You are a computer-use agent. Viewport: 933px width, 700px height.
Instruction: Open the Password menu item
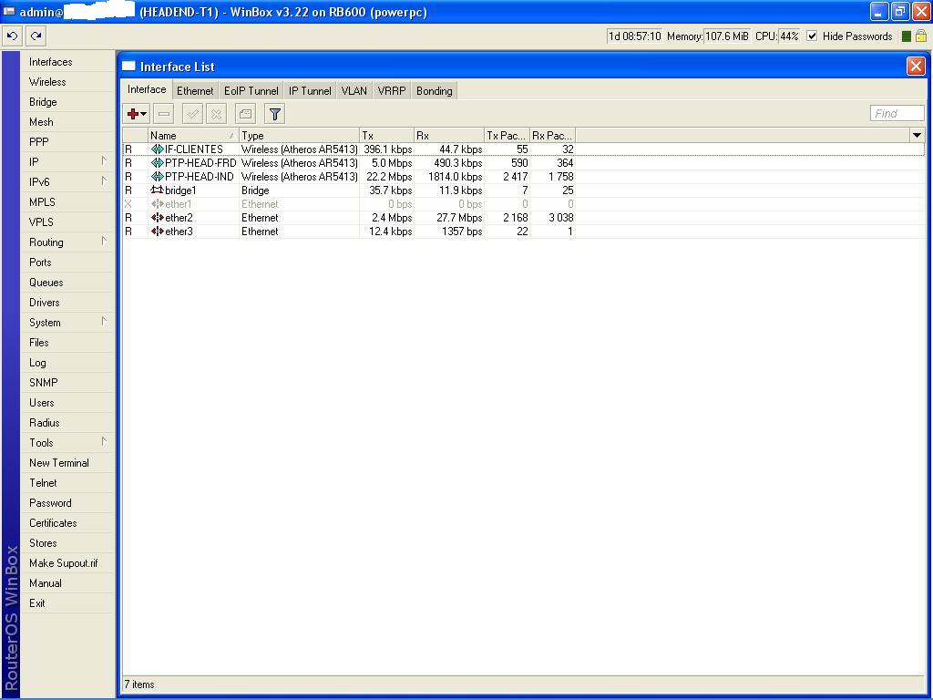tap(67, 503)
